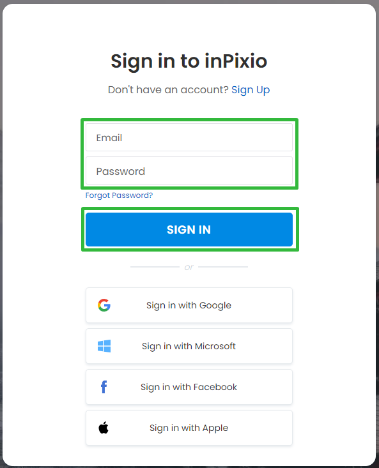Viewport: 379px width, 468px height.
Task: Choose 'Sign in with Microsoft' text
Action: [x=189, y=346]
